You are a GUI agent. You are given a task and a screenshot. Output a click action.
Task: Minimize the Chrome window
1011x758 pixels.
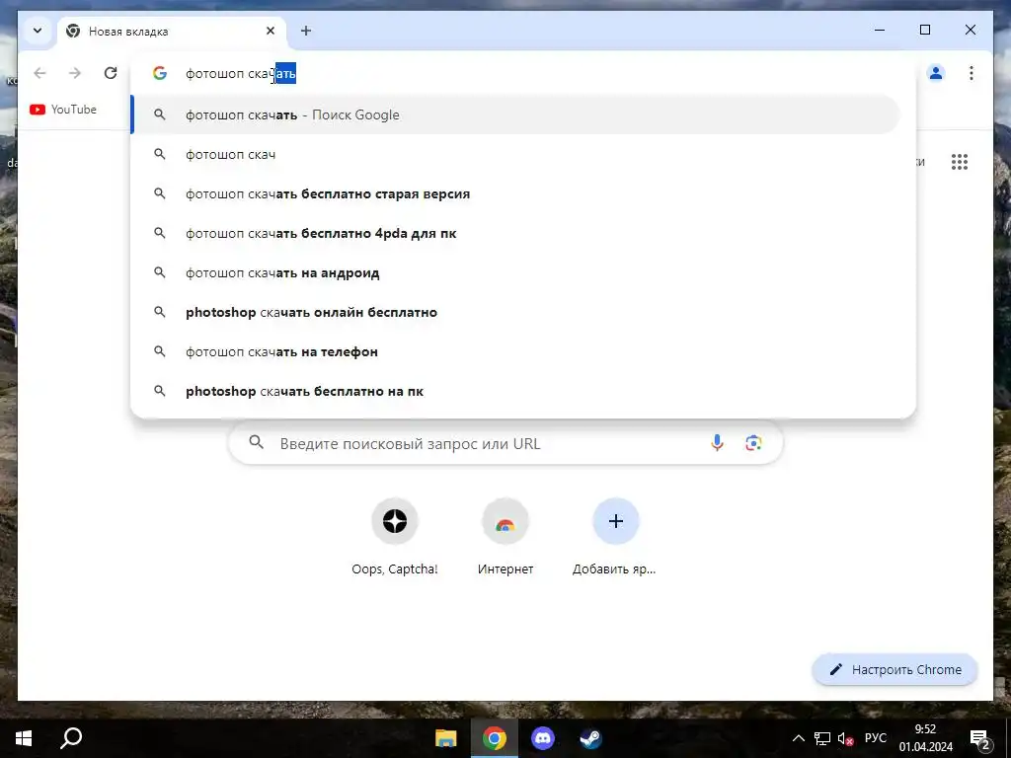(880, 30)
